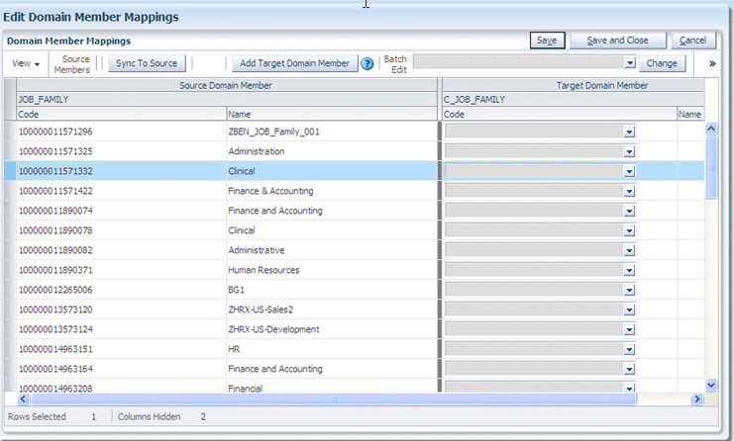This screenshot has height=441, width=734.
Task: Expand toolbar overflow double-arrow icon
Action: (712, 63)
